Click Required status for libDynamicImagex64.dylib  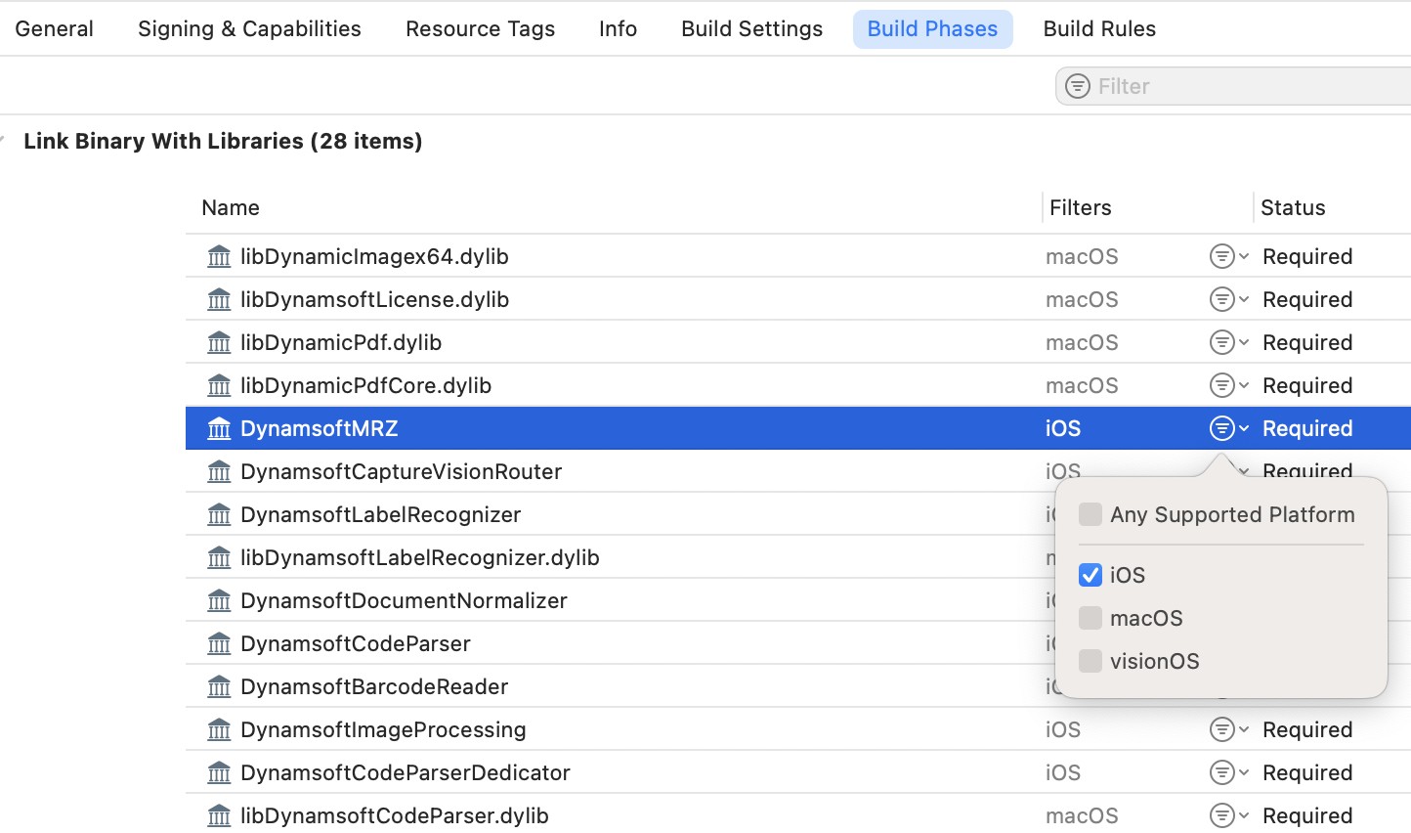click(x=1306, y=256)
